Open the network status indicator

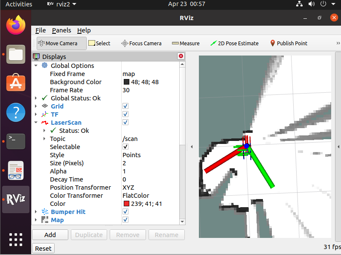pyautogui.click(x=300, y=4)
